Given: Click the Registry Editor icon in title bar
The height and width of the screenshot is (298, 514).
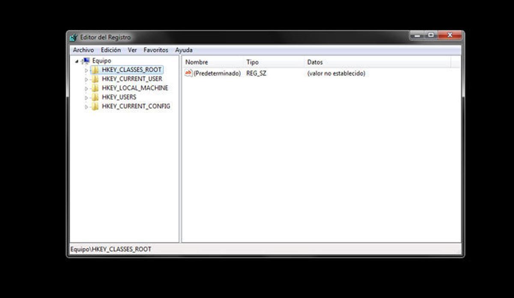Looking at the screenshot, I should pyautogui.click(x=72, y=37).
